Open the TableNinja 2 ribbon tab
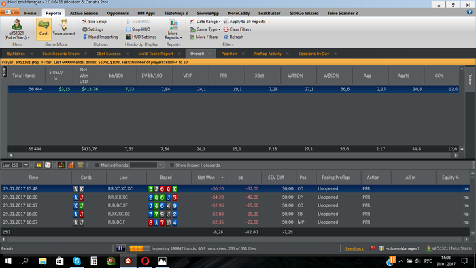 tap(175, 13)
